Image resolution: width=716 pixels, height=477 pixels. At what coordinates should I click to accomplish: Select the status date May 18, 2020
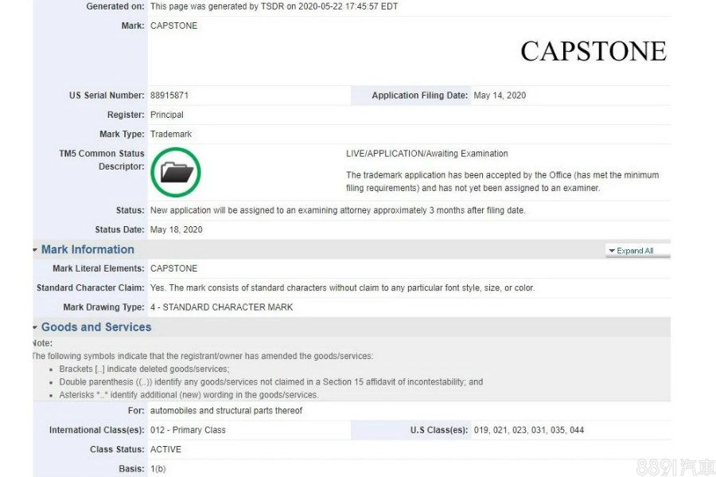point(177,230)
